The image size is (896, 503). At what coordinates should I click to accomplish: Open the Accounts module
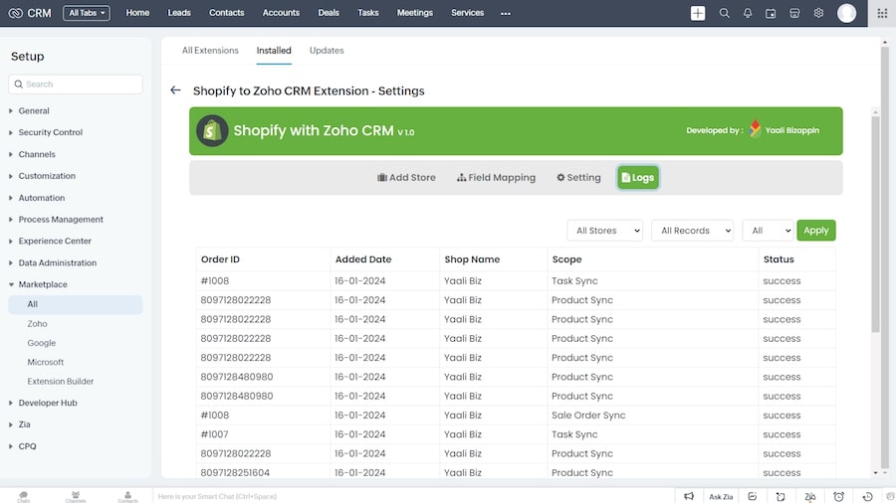click(x=281, y=13)
